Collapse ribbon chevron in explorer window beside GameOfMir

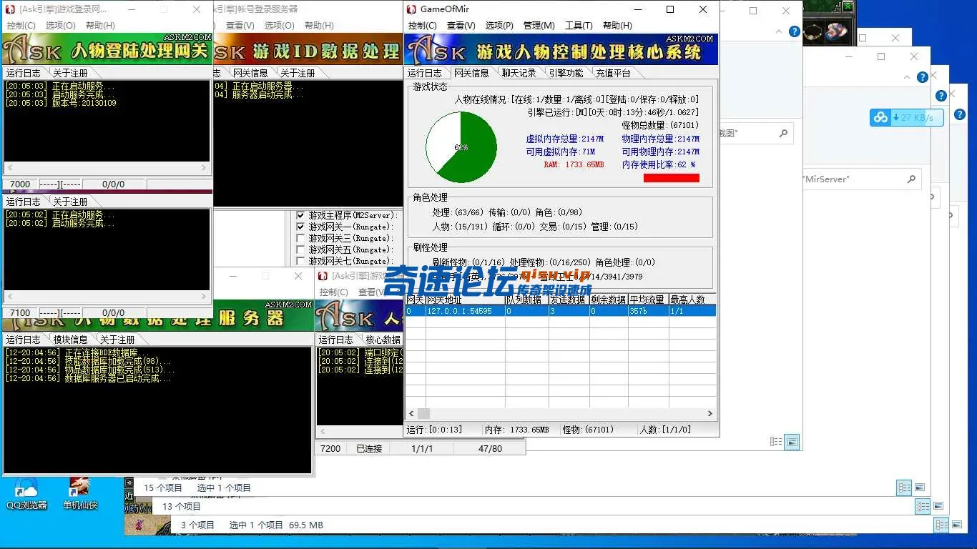pos(780,31)
